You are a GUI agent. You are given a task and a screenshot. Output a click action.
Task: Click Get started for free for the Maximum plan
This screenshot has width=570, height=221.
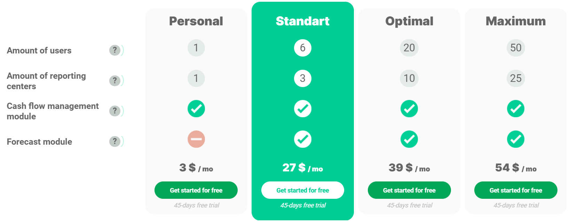(x=516, y=190)
